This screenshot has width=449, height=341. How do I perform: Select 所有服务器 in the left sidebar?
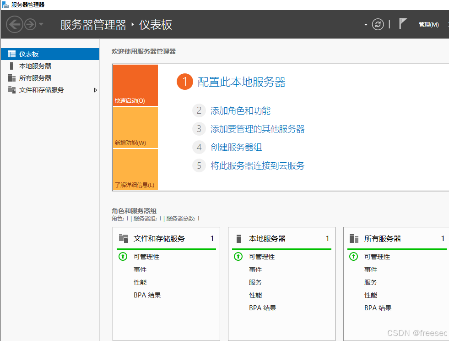[x=35, y=78]
